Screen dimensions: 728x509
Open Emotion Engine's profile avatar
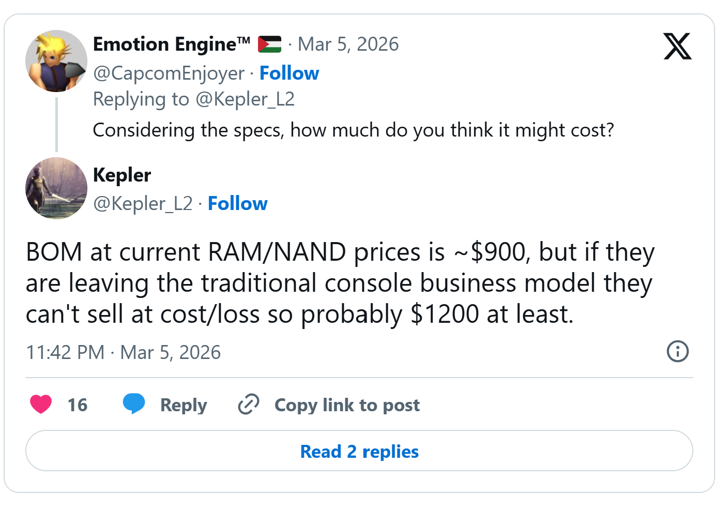56,61
